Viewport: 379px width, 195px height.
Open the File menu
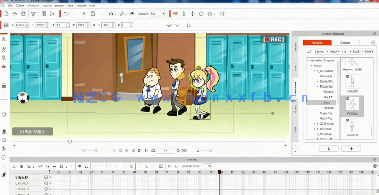(3, 5)
